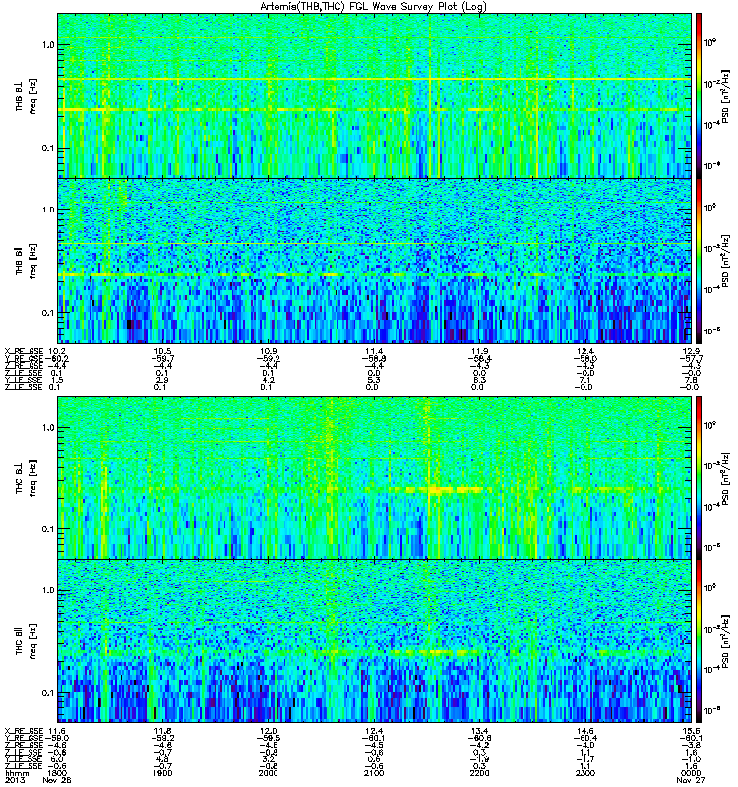Click the 'hhmm' time-format label
The image size is (738, 787).
pos(16,773)
